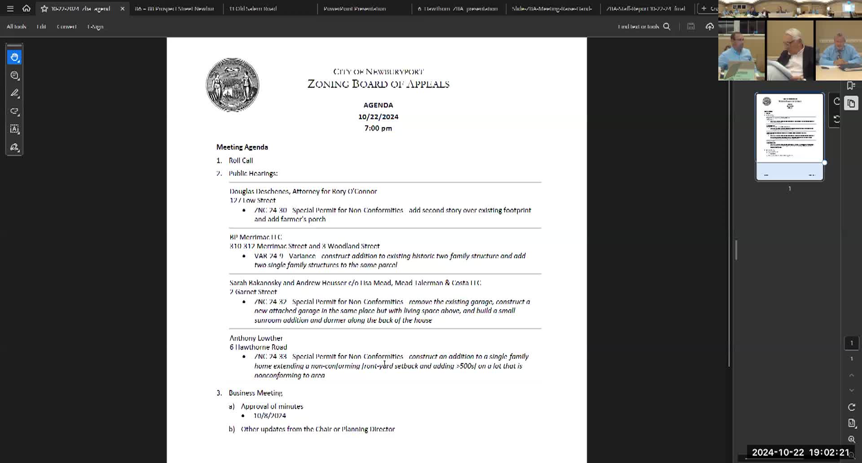Open the 6 Hawthorn ZBA presentation tab
The image size is (862, 463).
457,9
